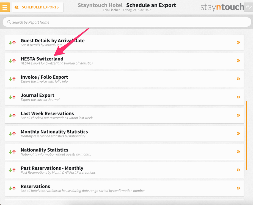Click the search magnifier icon
253x205 pixels.
(9, 22)
